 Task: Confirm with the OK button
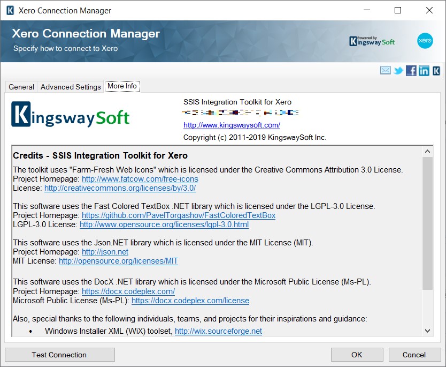357,355
